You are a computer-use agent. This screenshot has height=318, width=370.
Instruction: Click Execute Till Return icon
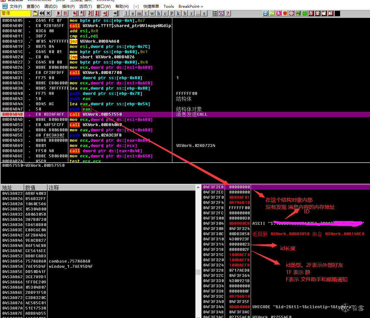105,13
